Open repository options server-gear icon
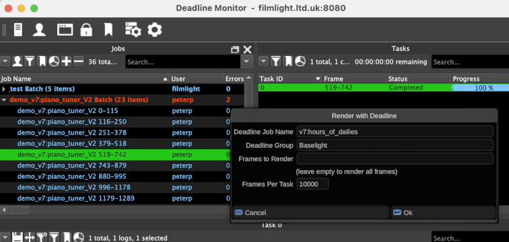Screen dimensions: 509x242 (133, 30)
